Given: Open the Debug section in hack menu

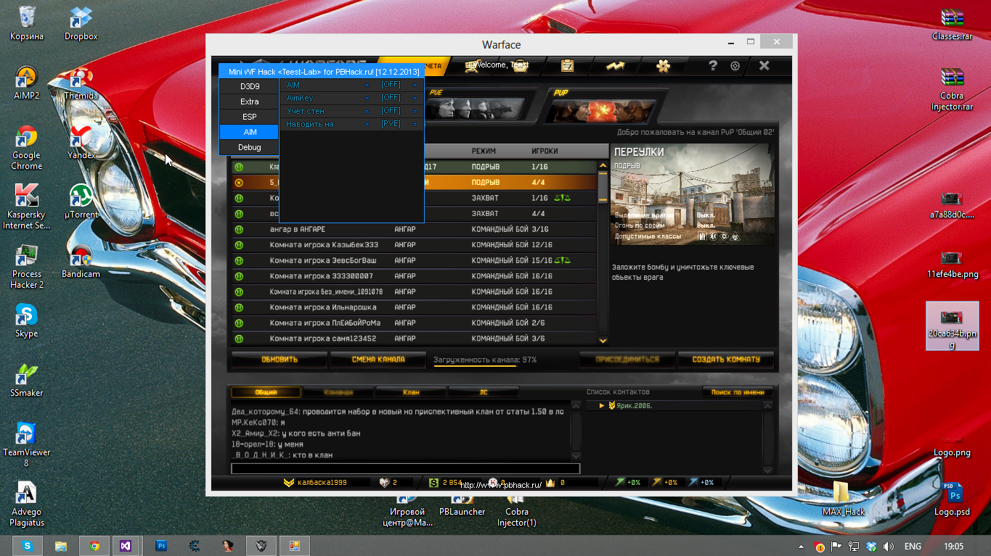Looking at the screenshot, I should tap(250, 147).
